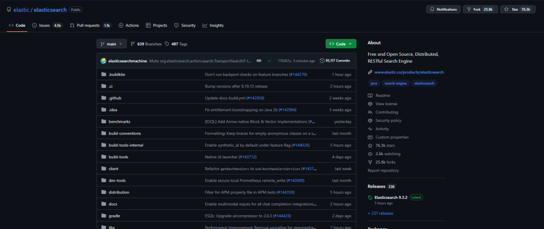Open the Issues tab
The height and width of the screenshot is (229, 544).
click(x=47, y=26)
